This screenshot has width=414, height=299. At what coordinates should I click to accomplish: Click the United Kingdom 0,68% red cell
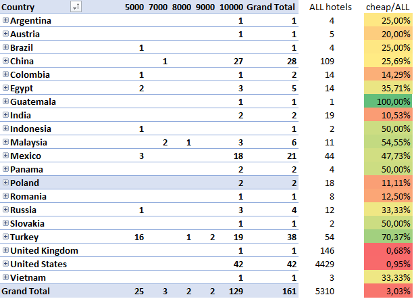coord(388,250)
